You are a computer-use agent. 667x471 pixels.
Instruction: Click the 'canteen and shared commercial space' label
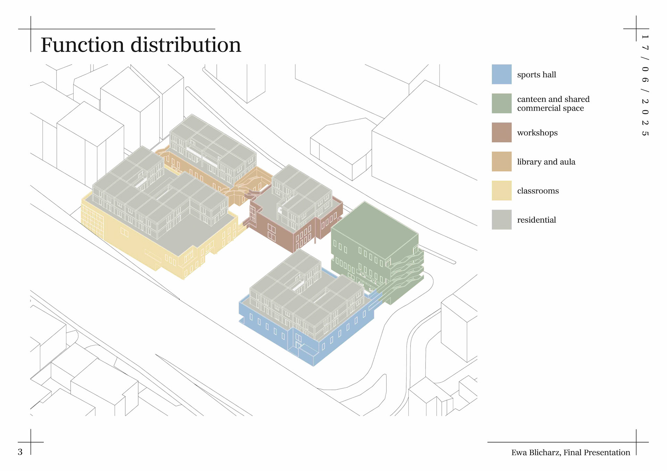point(553,104)
